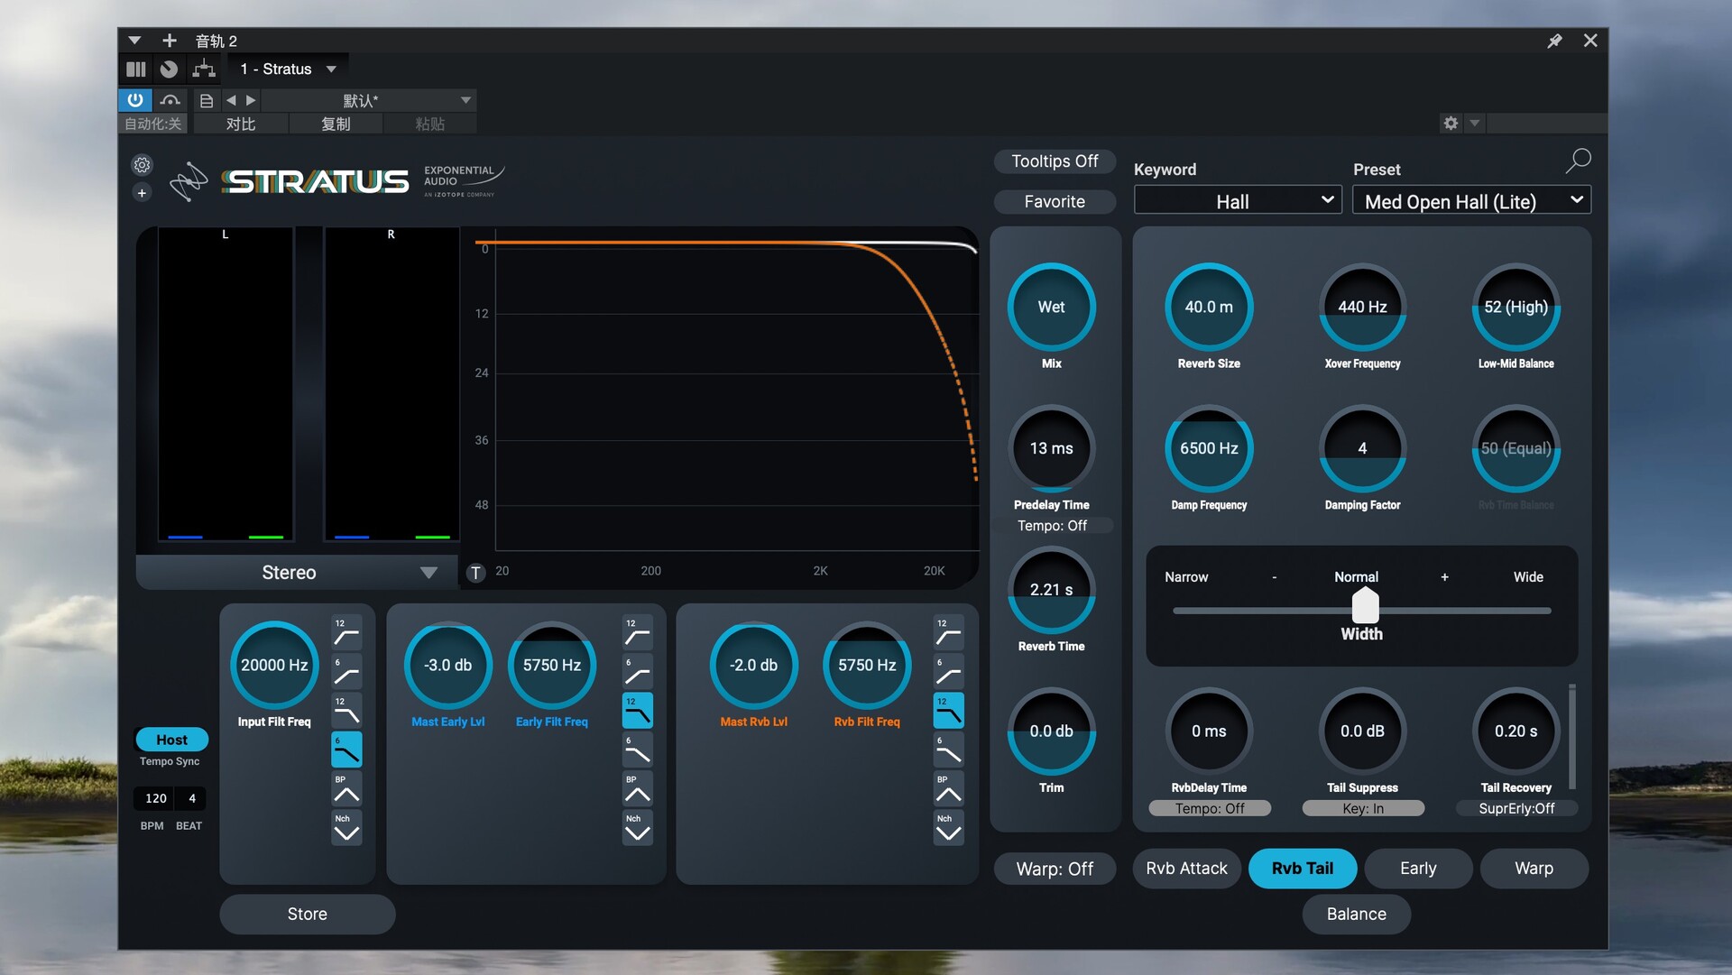Click the Width slider handle
Viewport: 1732px width, 975px height.
click(x=1365, y=606)
